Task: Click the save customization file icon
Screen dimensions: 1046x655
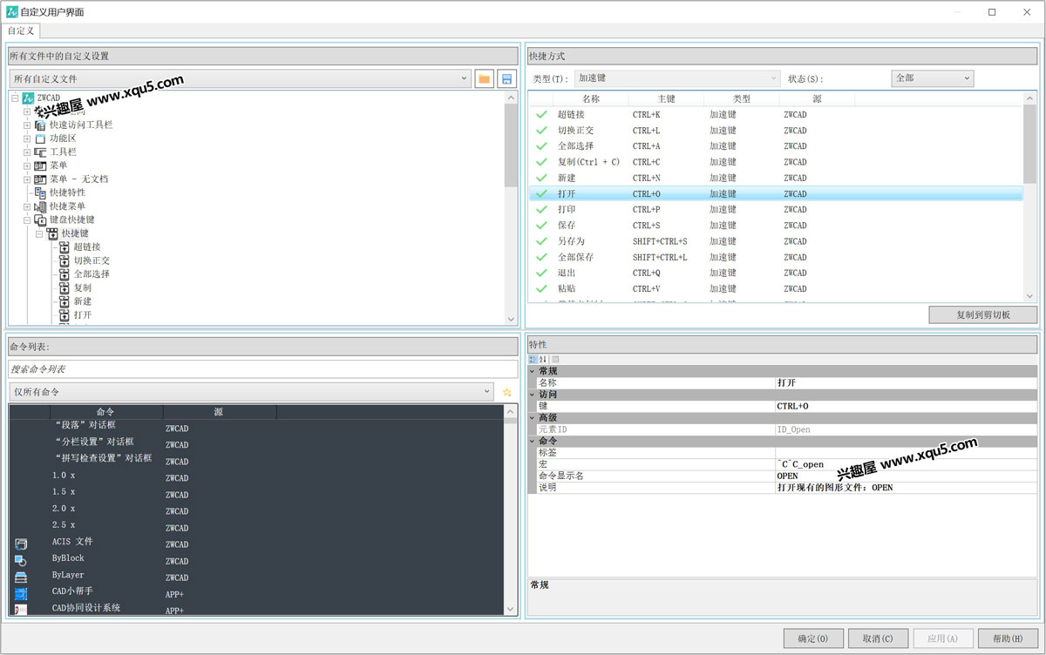Action: [506, 79]
